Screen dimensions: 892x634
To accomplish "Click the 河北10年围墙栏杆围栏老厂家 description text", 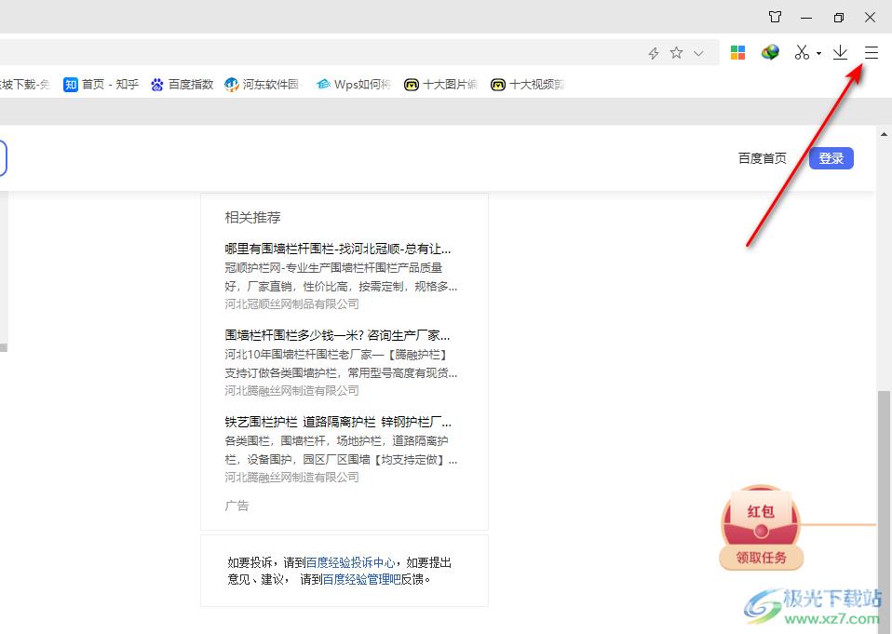I will tap(341, 364).
